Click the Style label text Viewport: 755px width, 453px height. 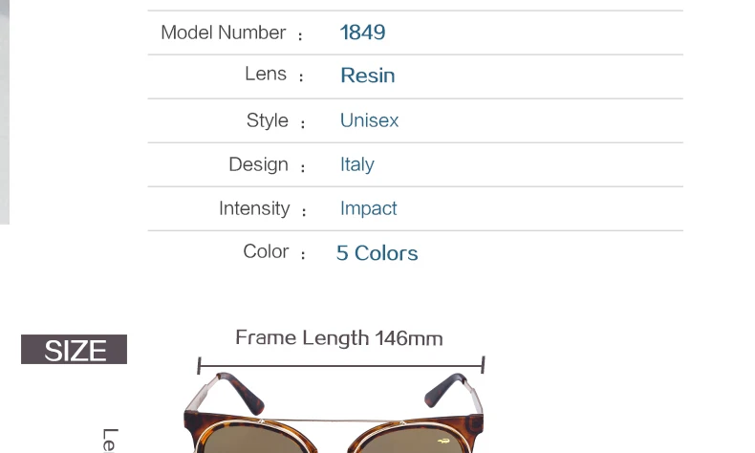pos(268,120)
